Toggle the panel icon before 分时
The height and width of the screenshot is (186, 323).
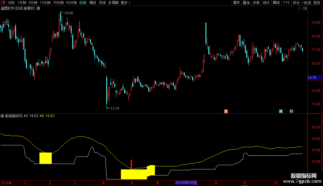click(x=3, y=3)
